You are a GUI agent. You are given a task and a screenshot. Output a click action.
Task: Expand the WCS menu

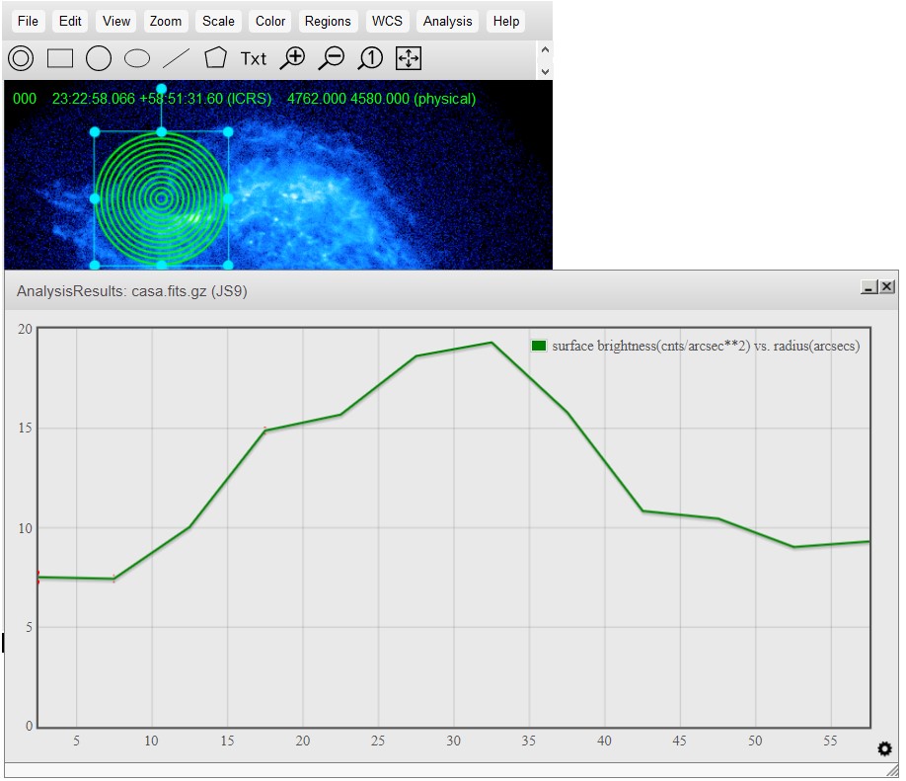(x=387, y=21)
